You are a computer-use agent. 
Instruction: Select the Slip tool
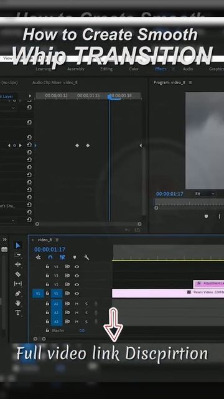click(18, 284)
